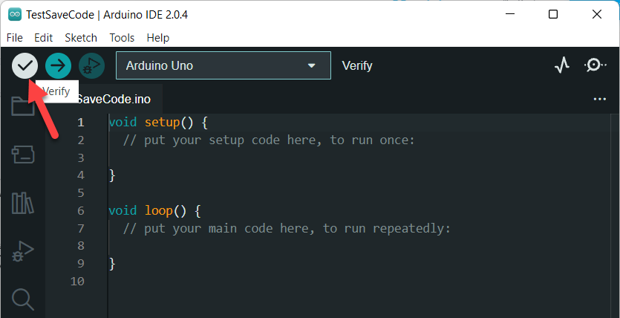Click the 'put your main code here' comment
Screen dimensions: 620x318
[287, 228]
